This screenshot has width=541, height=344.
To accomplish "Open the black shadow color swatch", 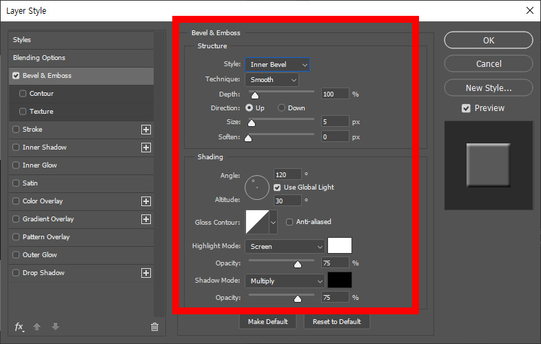I will click(x=340, y=280).
